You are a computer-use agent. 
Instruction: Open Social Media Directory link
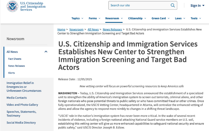pos(21,123)
